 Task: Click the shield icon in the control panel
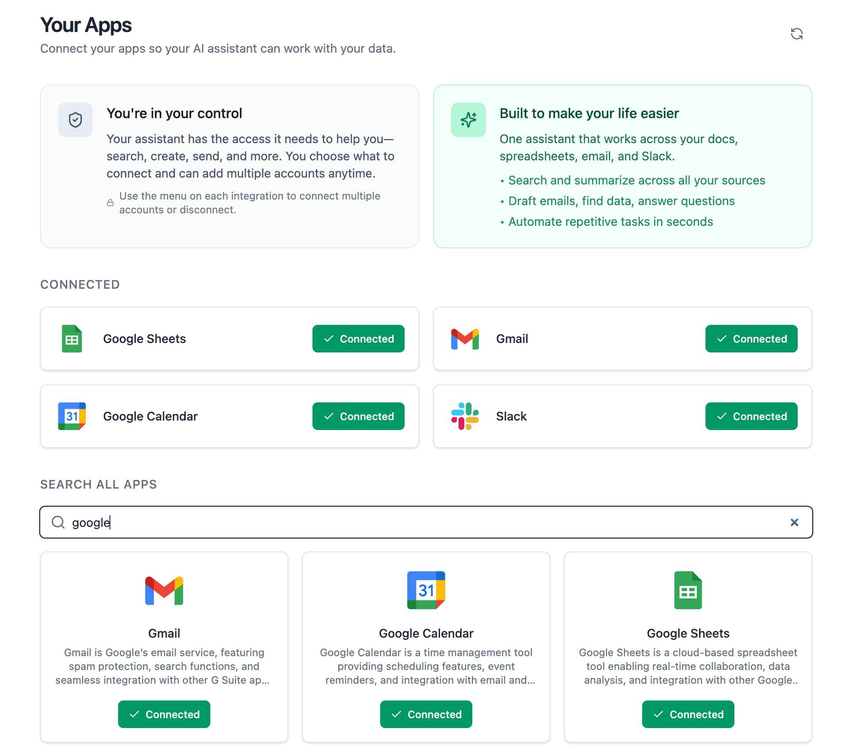point(75,119)
